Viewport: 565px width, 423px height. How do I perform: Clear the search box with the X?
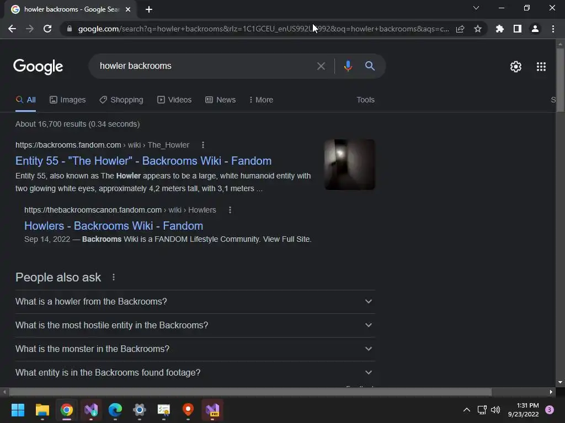click(x=321, y=66)
